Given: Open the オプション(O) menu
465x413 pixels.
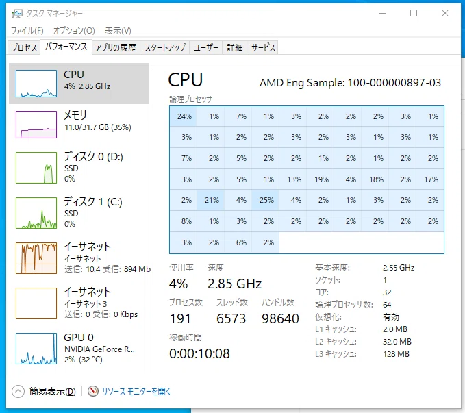Looking at the screenshot, I should tap(74, 31).
